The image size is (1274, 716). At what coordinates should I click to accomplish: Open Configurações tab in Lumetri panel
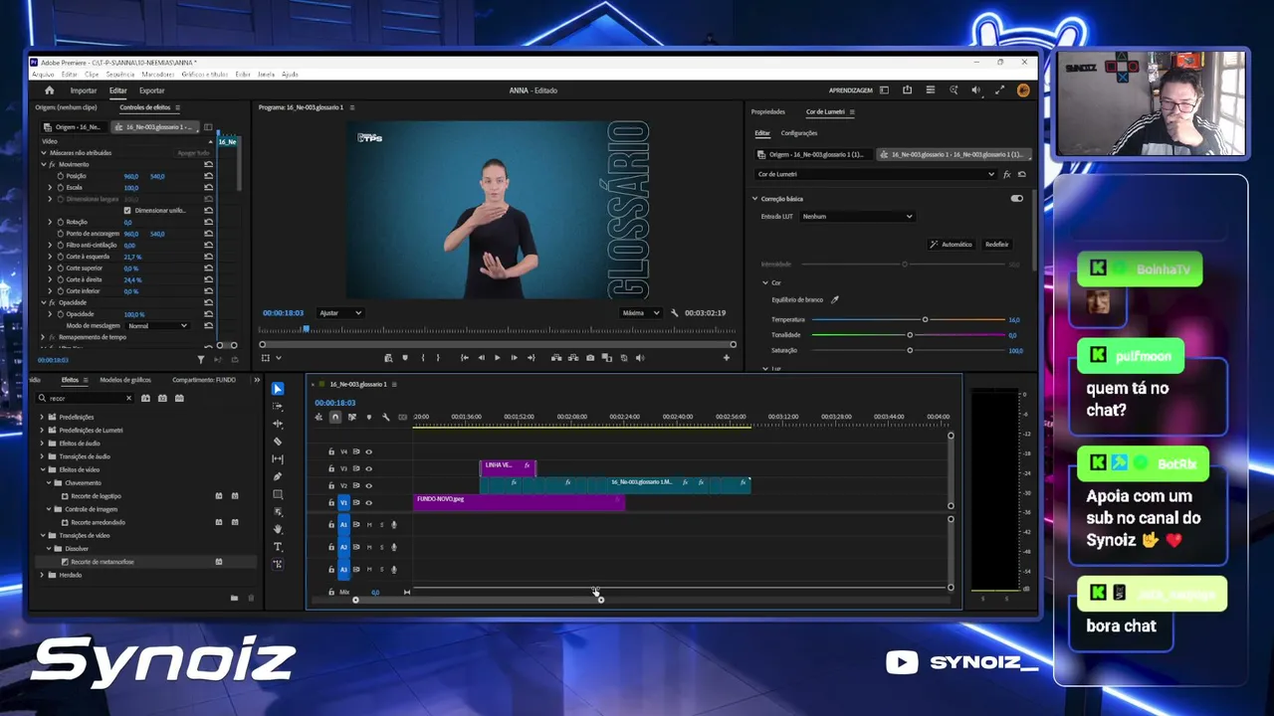(799, 133)
